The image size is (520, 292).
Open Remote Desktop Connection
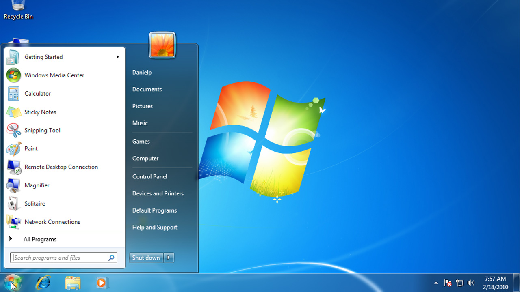[x=61, y=167]
